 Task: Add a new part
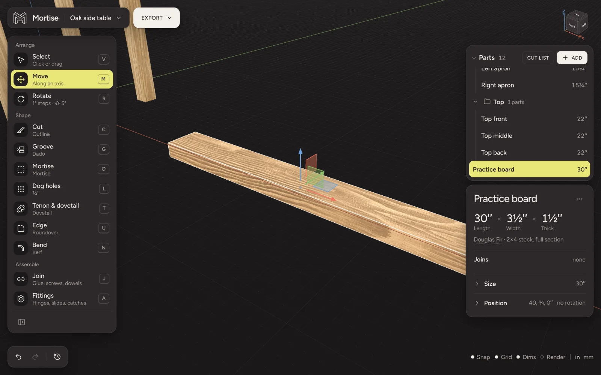(572, 58)
